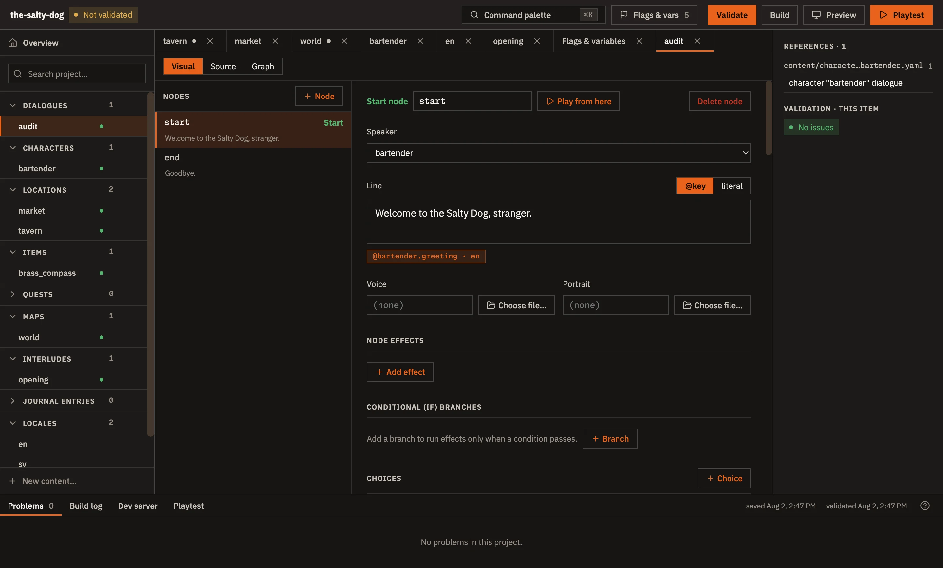943x568 pixels.
Task: Collapse the DIALOGUES section
Action: point(13,105)
